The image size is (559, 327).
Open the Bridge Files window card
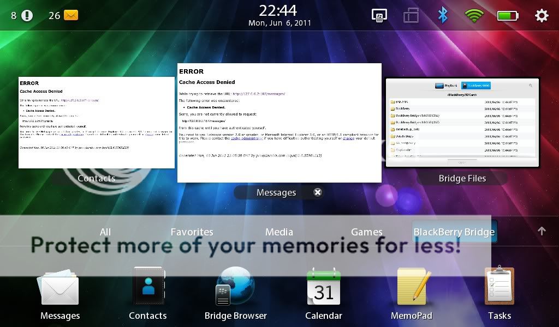tap(462, 123)
